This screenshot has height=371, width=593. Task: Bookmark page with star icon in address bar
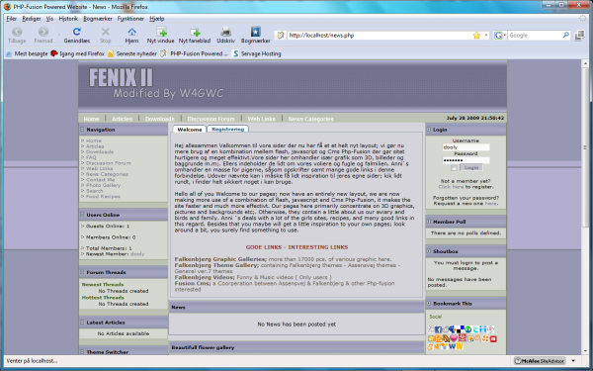(x=476, y=36)
